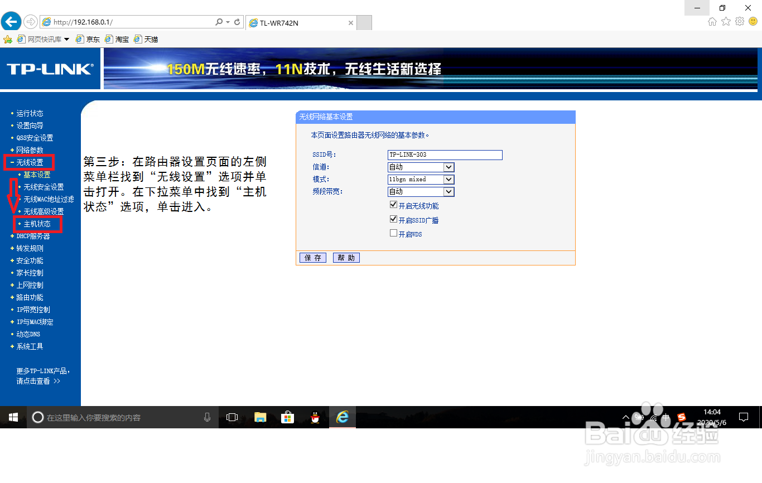Image resolution: width=762 pixels, height=483 pixels.
Task: Open the browser settings gear
Action: point(740,21)
